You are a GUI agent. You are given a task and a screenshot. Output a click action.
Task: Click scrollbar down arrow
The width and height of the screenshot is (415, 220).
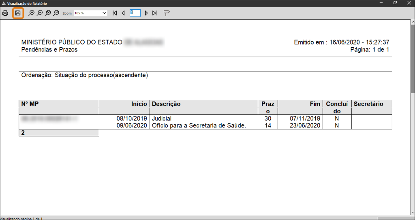point(413,213)
